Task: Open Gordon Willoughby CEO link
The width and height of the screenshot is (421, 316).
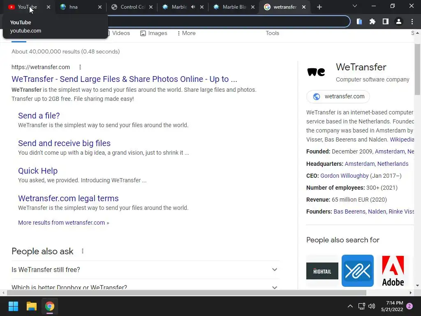Action: 345,176
